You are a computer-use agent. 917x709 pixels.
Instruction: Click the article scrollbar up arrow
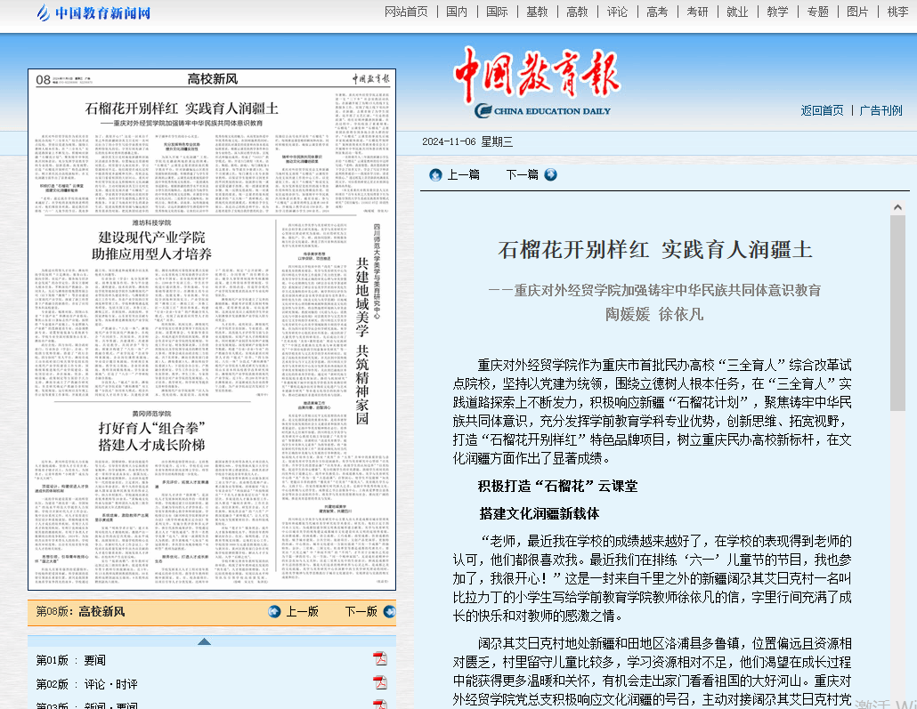[x=898, y=207]
